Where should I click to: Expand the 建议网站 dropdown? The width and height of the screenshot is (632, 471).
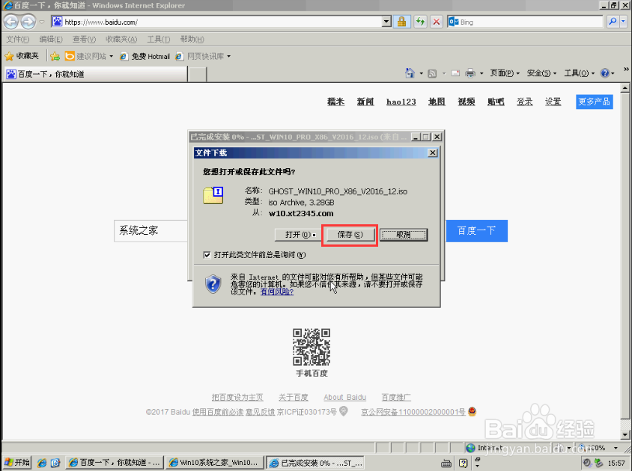[x=112, y=56]
